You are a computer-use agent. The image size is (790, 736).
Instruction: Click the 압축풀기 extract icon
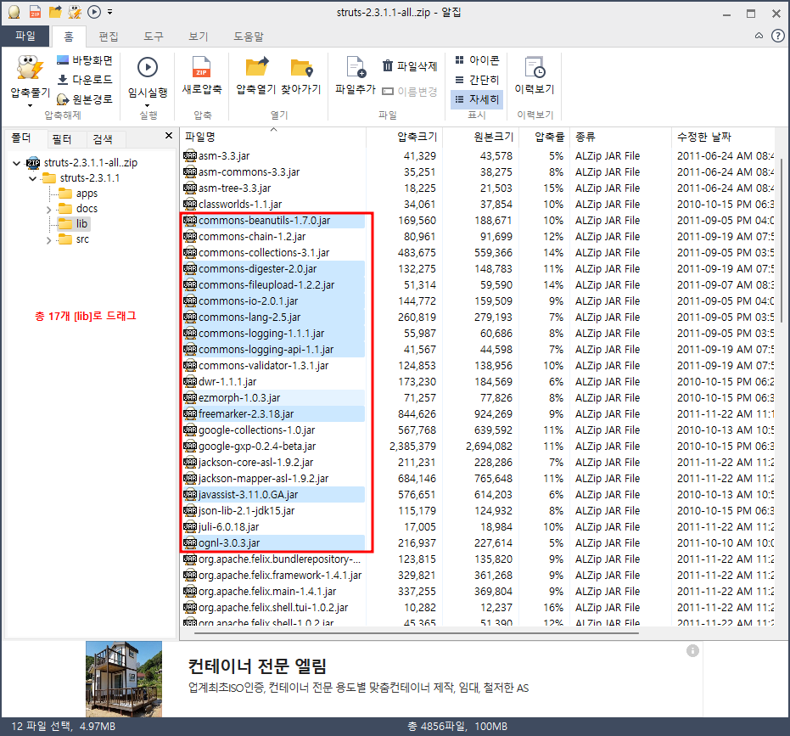pyautogui.click(x=30, y=68)
